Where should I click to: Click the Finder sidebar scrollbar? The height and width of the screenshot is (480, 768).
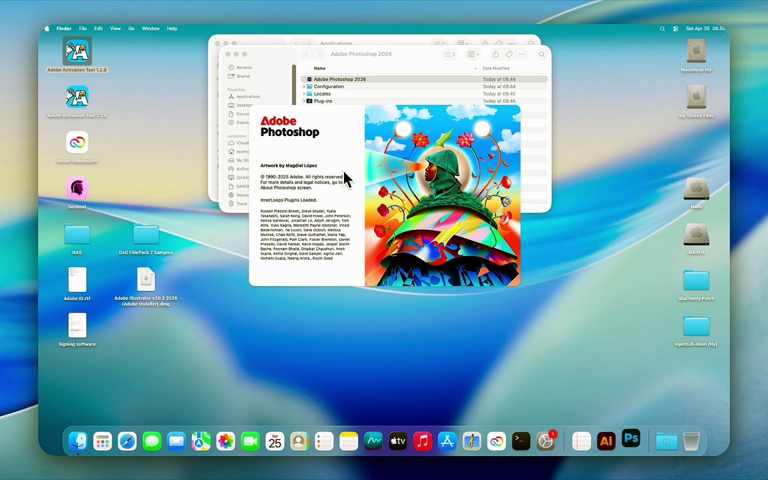click(295, 83)
